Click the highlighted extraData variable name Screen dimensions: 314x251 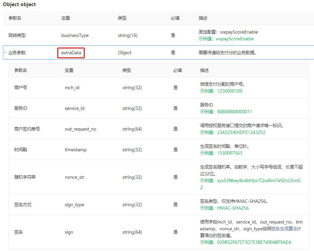pyautogui.click(x=71, y=53)
